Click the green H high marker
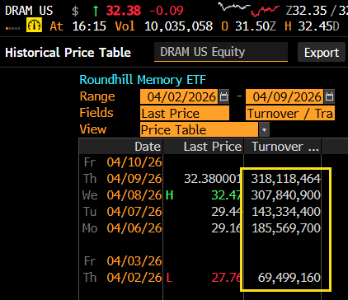Viewport: 348px width, 300px height. click(169, 195)
